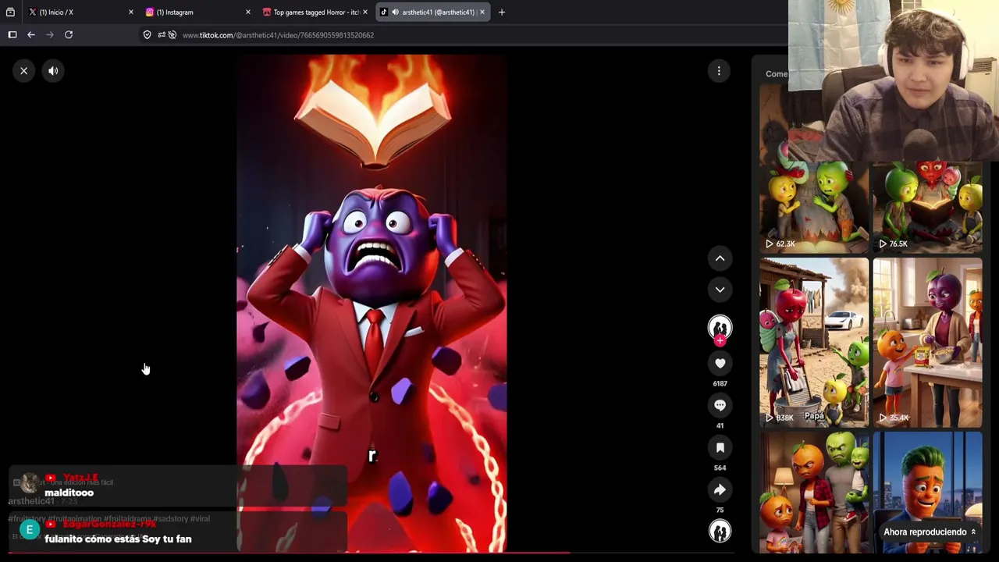Click the 41 comments count
Viewport: 999px width, 562px height.
pos(720,425)
